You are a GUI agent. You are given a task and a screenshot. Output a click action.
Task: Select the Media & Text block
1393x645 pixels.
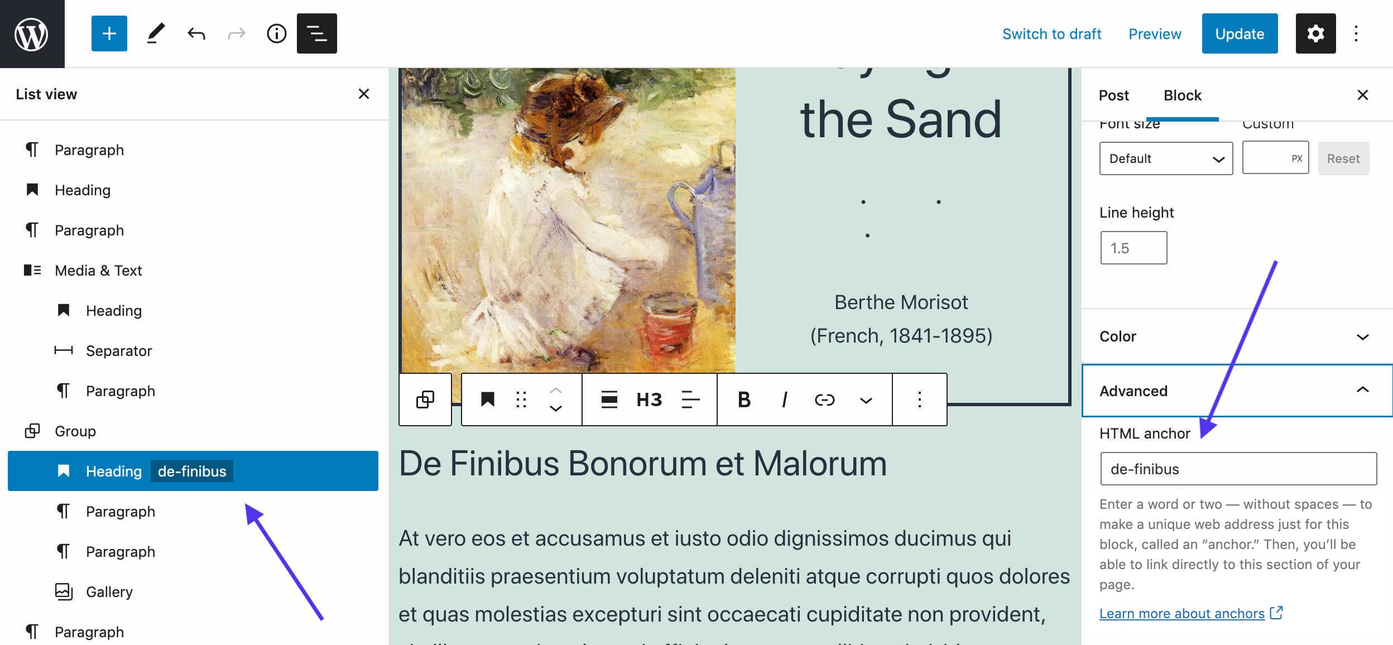click(98, 269)
